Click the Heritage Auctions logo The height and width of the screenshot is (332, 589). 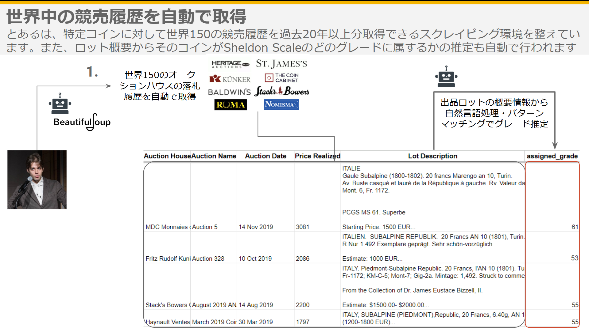pyautogui.click(x=230, y=64)
